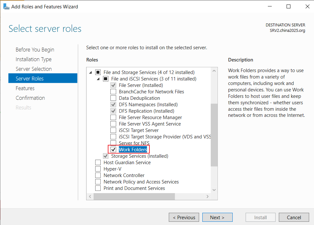Click the Next button

pos(217,217)
